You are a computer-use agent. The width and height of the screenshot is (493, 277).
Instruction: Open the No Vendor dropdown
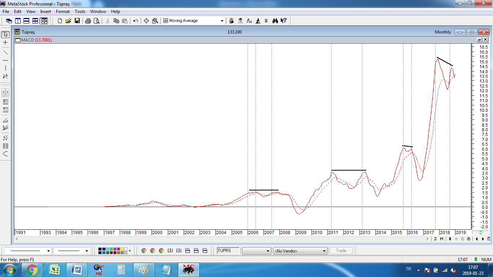pyautogui.click(x=300, y=251)
